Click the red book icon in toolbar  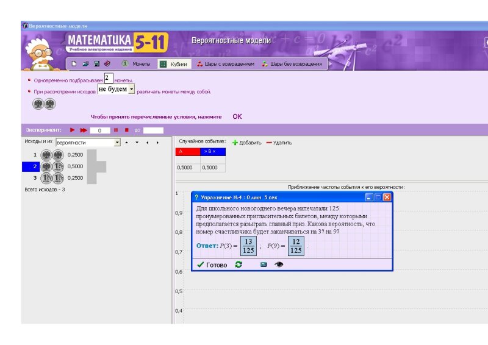pyautogui.click(x=107, y=63)
